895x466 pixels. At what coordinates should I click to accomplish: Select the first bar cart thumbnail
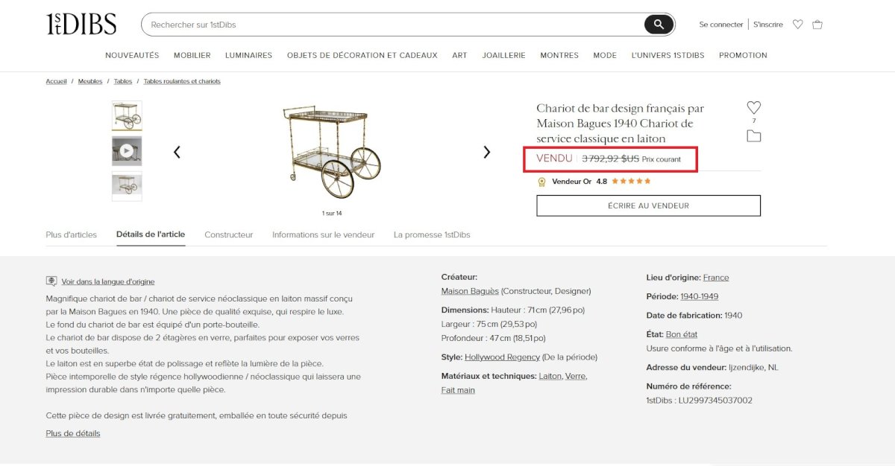pos(127,116)
